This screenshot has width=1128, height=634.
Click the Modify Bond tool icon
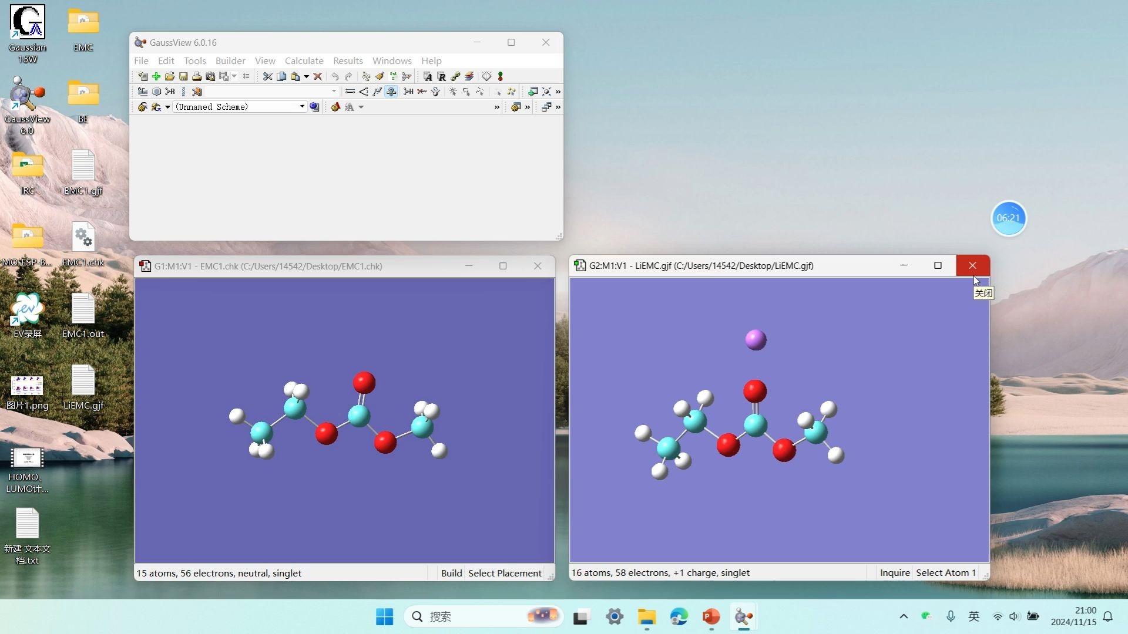coord(350,92)
